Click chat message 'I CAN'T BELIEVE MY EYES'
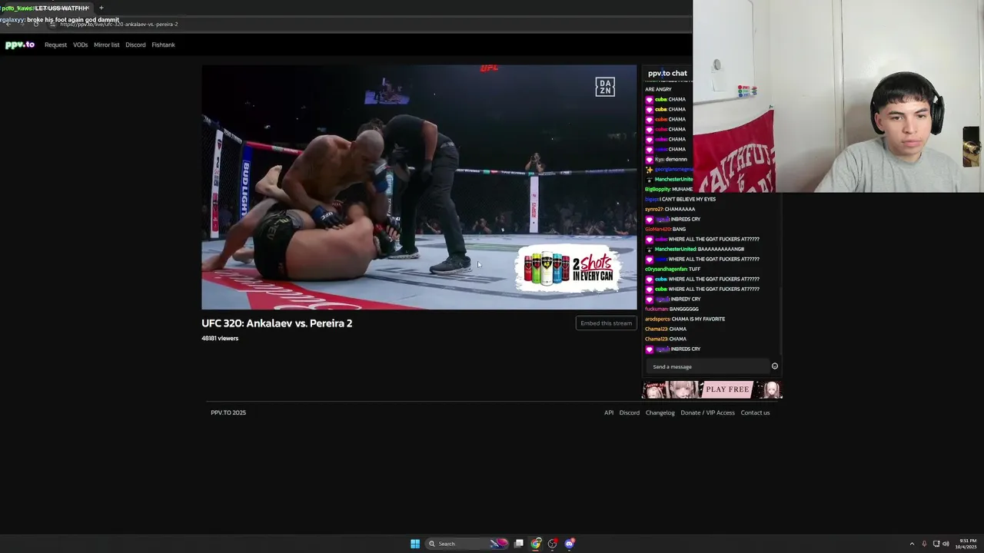Image resolution: width=984 pixels, height=553 pixels. click(688, 199)
